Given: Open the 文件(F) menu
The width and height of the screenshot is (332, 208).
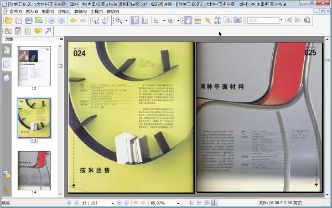Looking at the screenshot, I should (15, 12).
